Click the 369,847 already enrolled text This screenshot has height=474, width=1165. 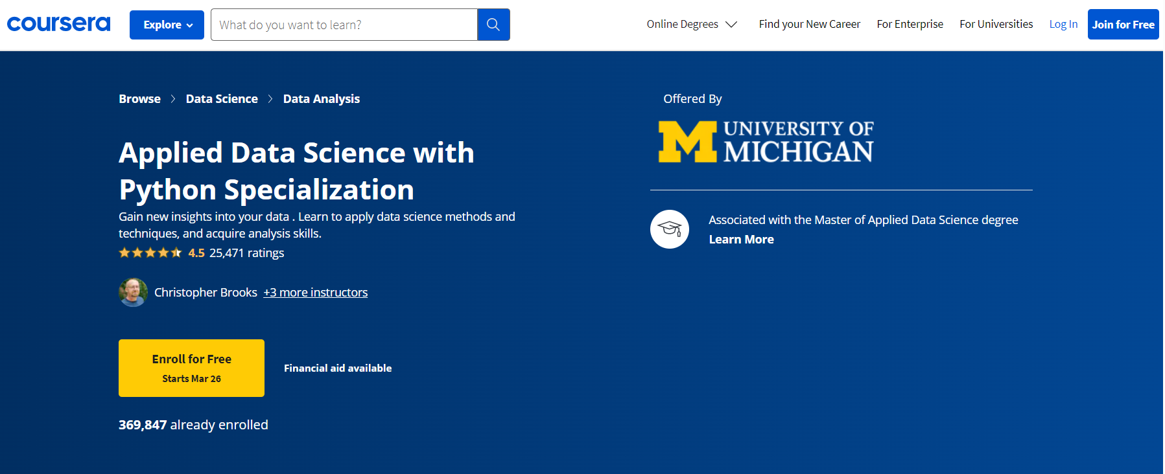click(193, 425)
